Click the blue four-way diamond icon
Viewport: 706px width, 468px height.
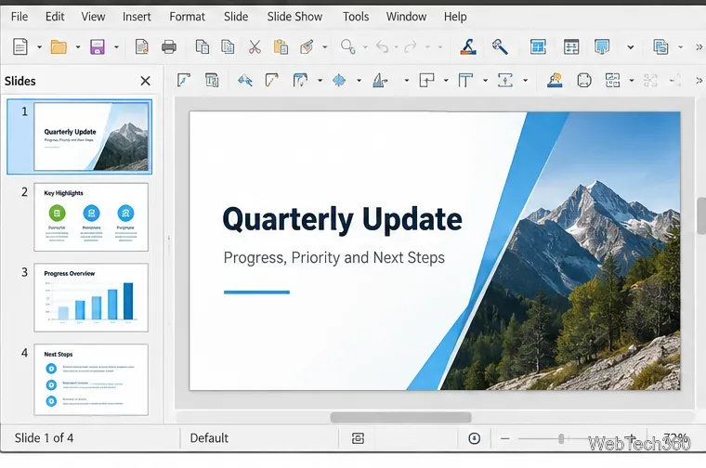339,81
